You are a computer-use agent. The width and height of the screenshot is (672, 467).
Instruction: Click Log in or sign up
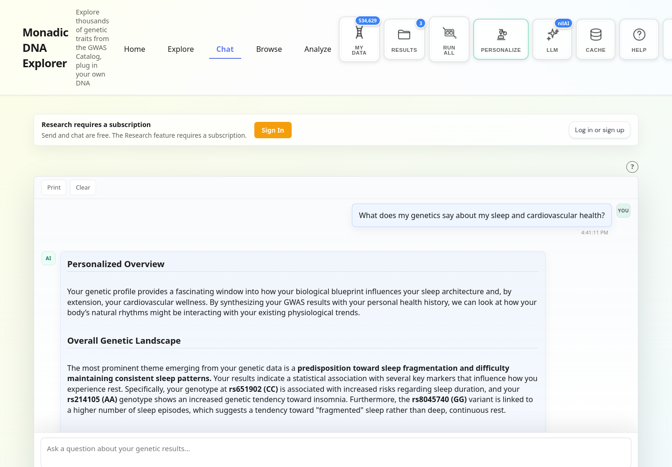(x=599, y=130)
